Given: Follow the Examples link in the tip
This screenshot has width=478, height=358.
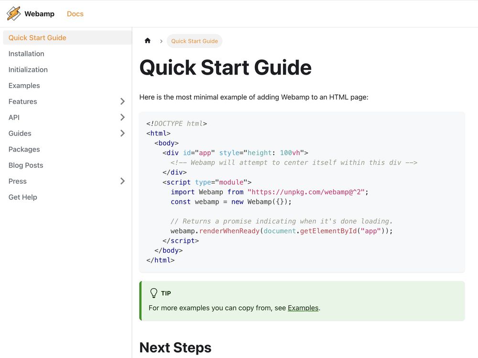Looking at the screenshot, I should pos(303,308).
